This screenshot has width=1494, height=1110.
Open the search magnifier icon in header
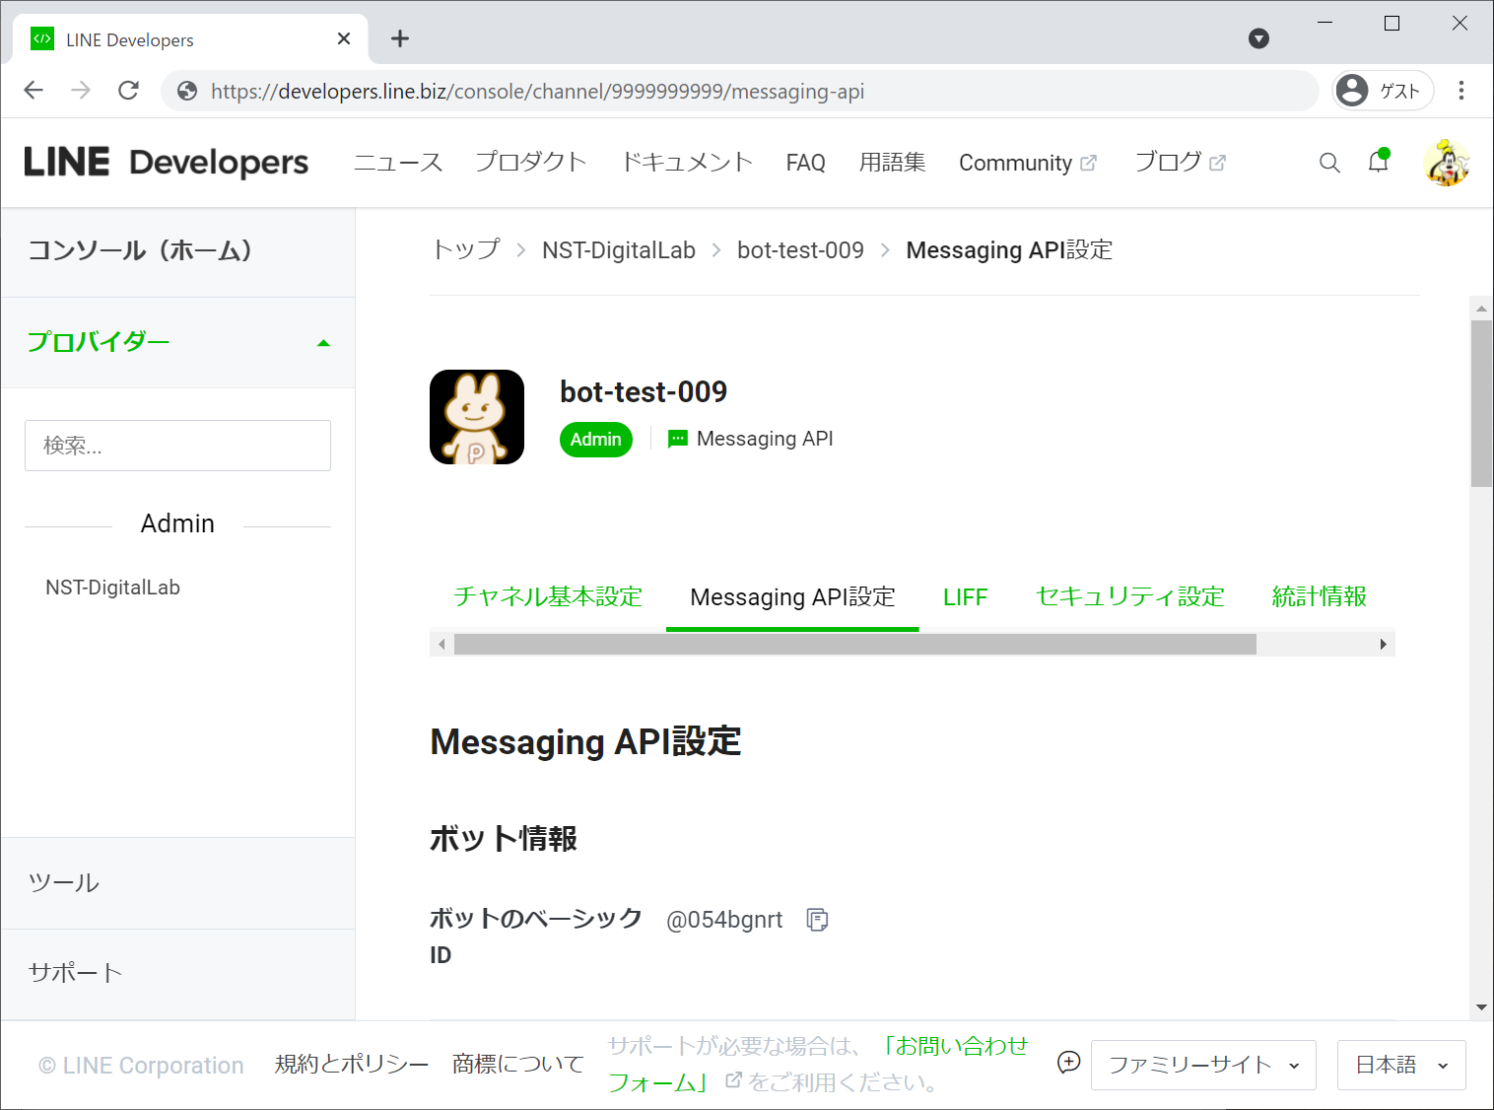click(1329, 163)
